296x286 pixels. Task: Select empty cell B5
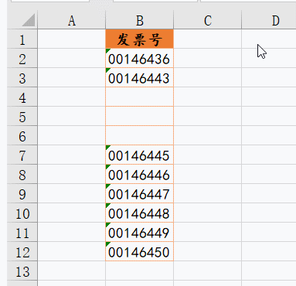(x=140, y=116)
